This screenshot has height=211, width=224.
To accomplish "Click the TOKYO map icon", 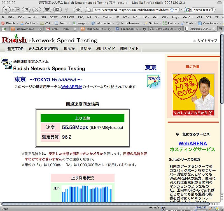I will coord(154,81).
